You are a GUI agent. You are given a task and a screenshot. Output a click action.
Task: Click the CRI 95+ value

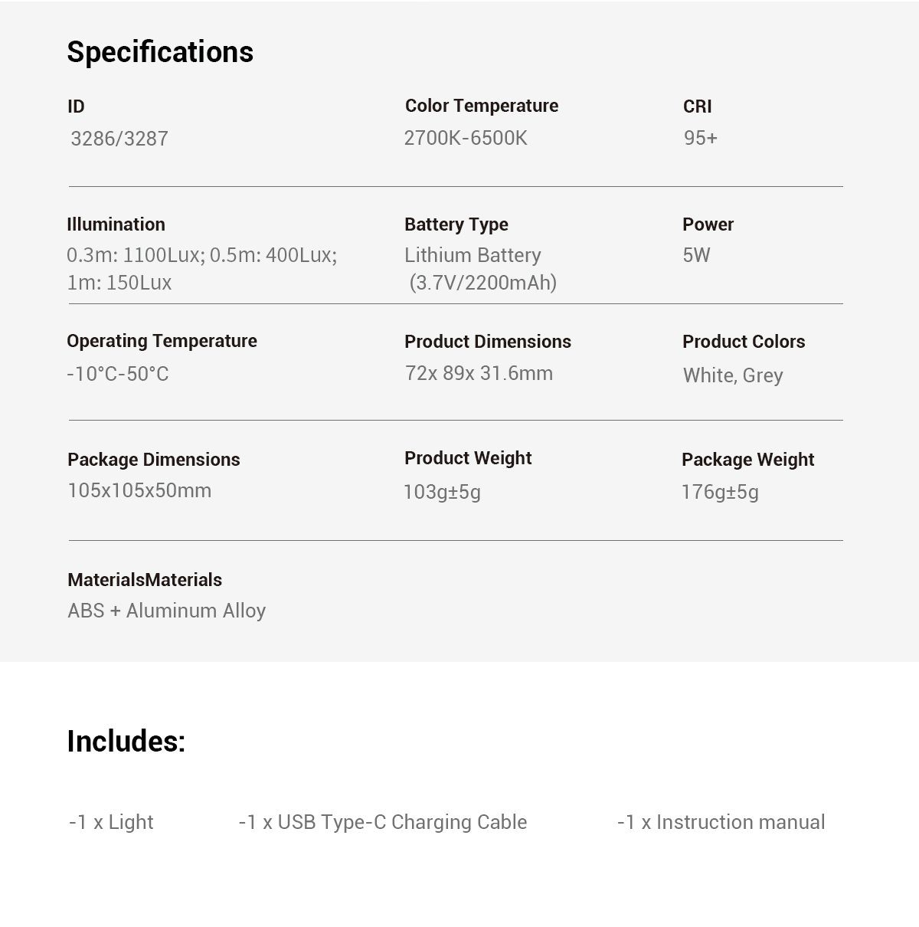[700, 138]
